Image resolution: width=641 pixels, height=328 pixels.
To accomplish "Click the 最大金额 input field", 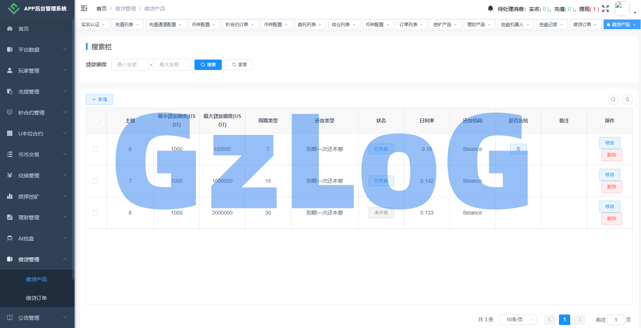I will 172,65.
